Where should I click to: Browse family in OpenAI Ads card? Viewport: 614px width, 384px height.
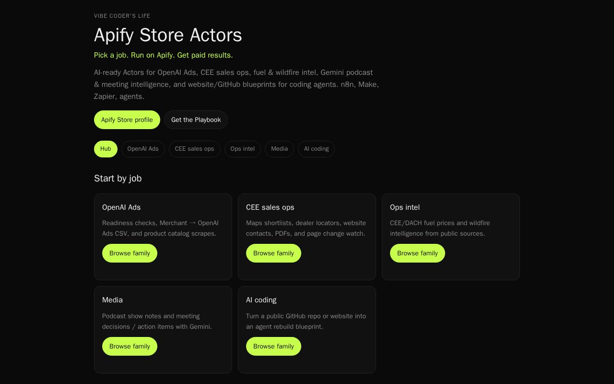coord(130,253)
